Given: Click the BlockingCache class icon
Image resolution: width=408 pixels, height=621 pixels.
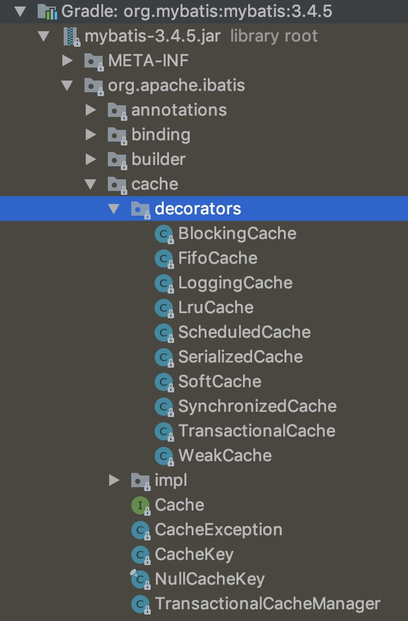Looking at the screenshot, I should pos(164,234).
